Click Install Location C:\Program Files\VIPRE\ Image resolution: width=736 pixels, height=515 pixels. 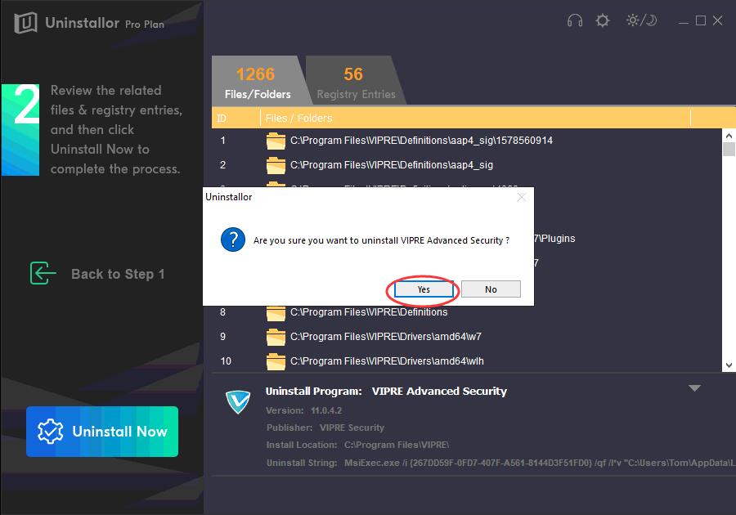[x=357, y=446]
